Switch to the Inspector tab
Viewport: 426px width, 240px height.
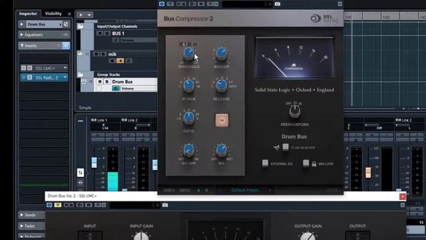[28, 13]
